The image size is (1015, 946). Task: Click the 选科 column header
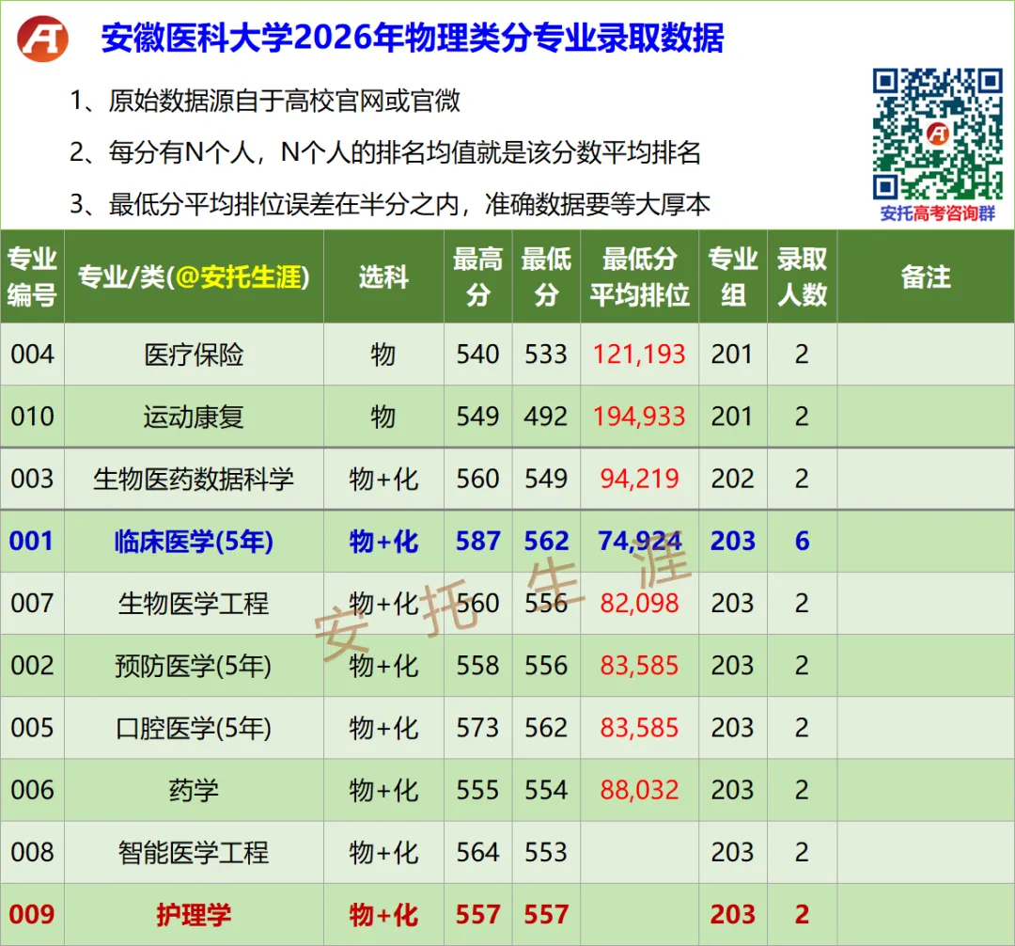coord(383,276)
